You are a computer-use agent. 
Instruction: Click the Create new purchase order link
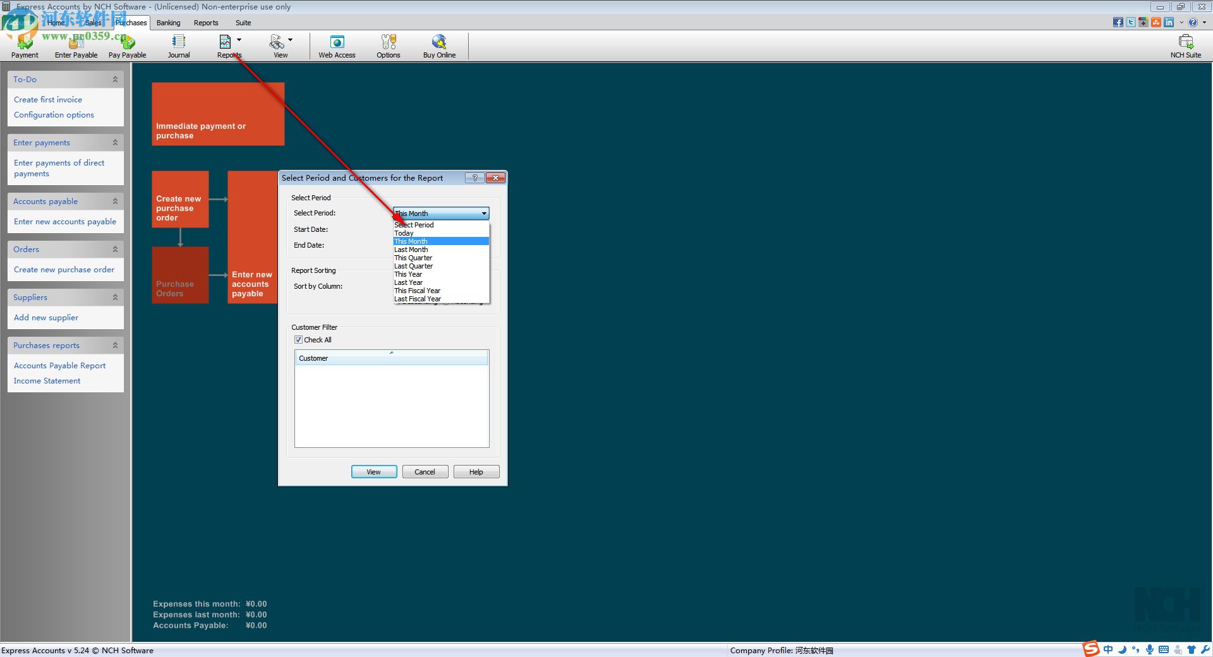64,270
